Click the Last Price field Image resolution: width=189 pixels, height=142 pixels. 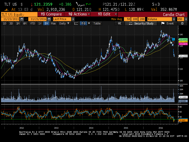pos(62,19)
